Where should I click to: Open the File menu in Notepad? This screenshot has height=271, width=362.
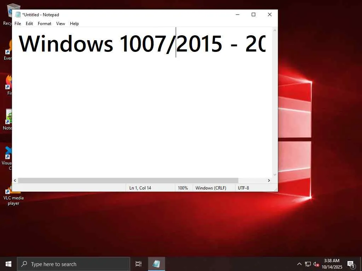(18, 24)
